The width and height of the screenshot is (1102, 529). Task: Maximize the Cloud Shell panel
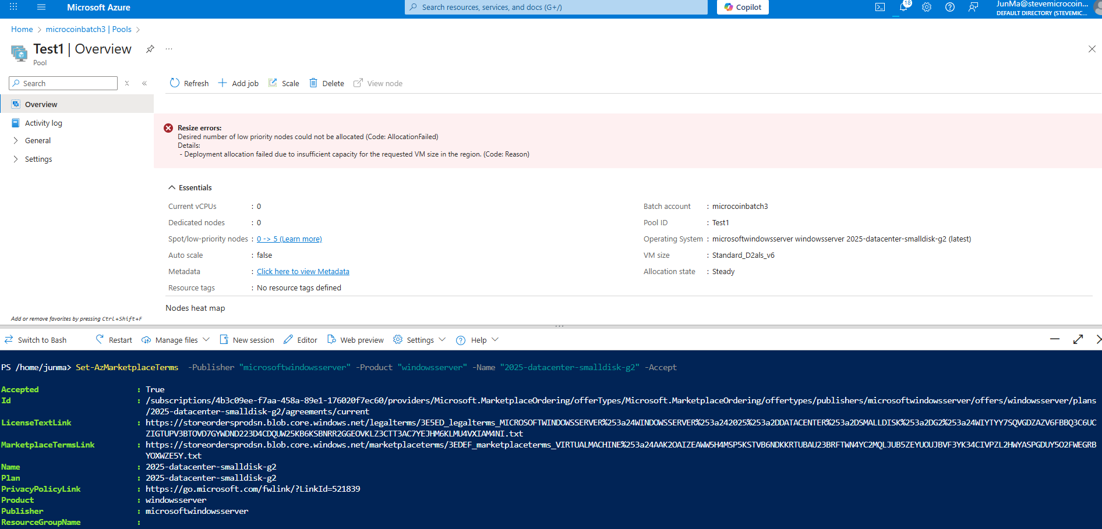tap(1078, 339)
